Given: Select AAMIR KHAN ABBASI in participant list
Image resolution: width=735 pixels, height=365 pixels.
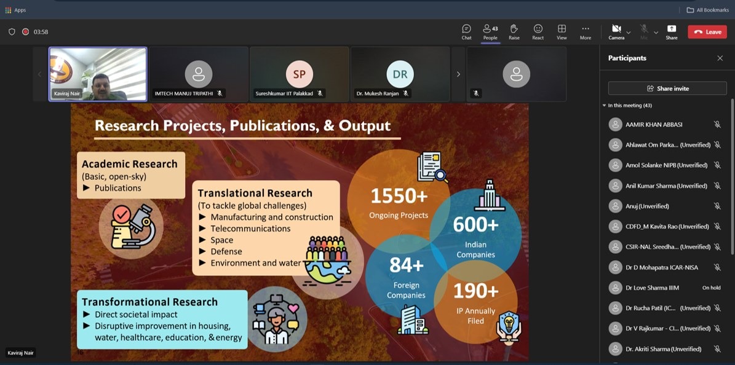Looking at the screenshot, I should point(653,124).
